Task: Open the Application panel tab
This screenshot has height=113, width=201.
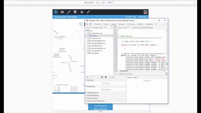Action: [149, 24]
